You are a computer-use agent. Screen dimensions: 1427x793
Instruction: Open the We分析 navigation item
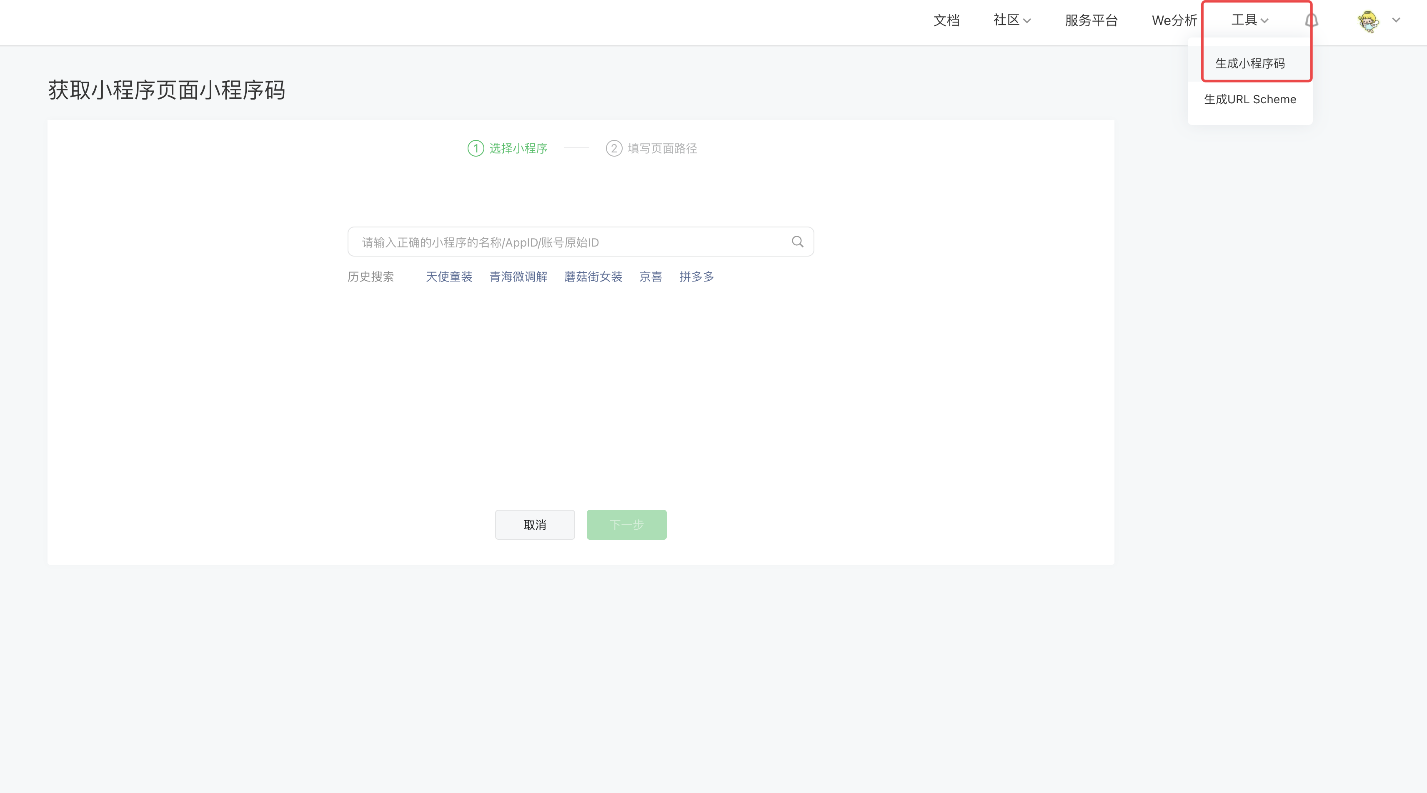(x=1174, y=20)
